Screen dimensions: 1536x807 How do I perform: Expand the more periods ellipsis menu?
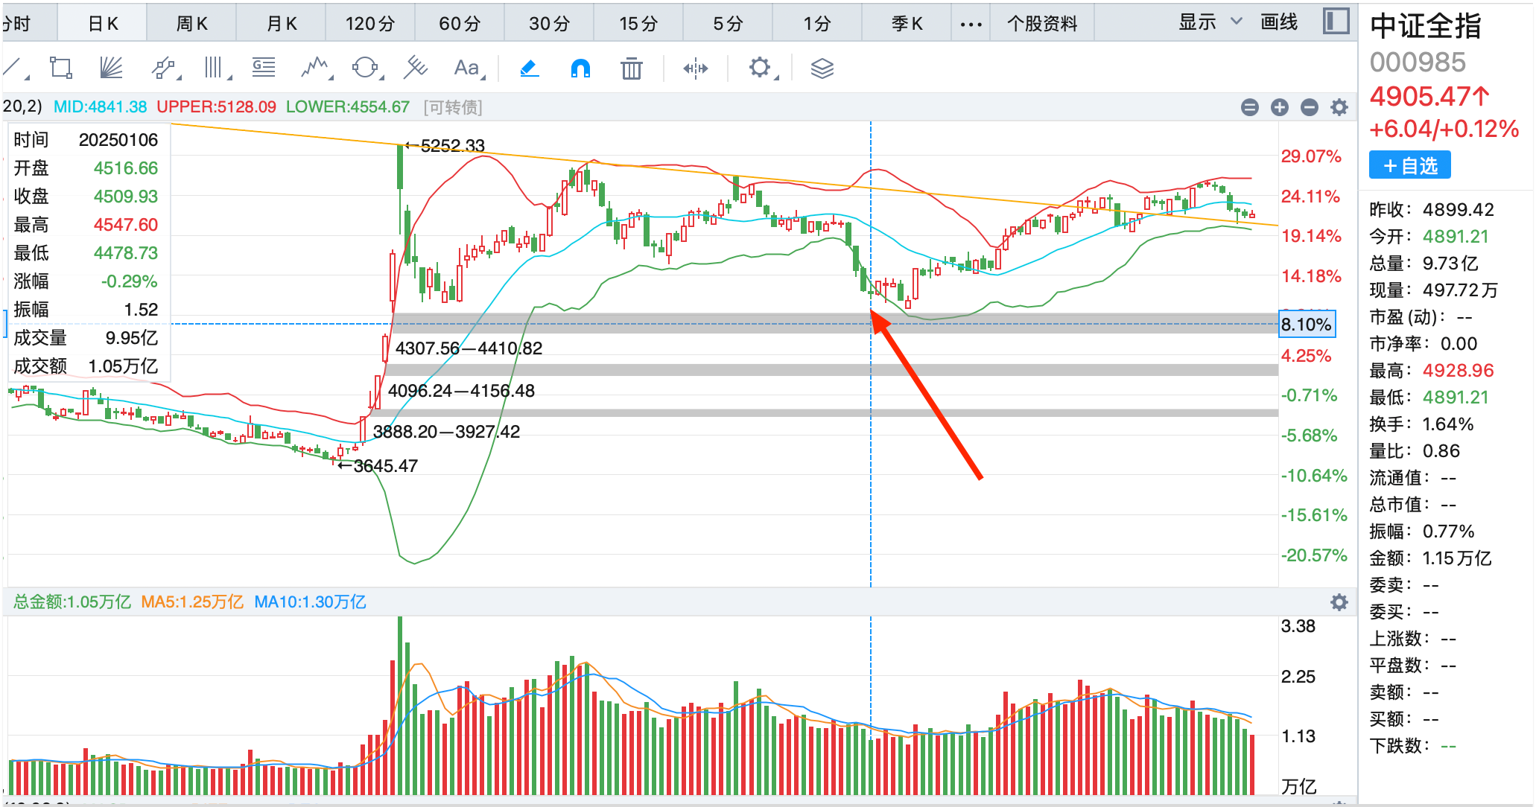pyautogui.click(x=971, y=24)
